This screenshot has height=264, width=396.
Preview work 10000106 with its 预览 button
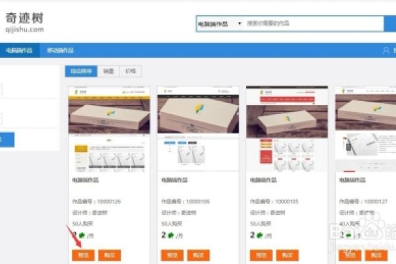click(x=172, y=255)
